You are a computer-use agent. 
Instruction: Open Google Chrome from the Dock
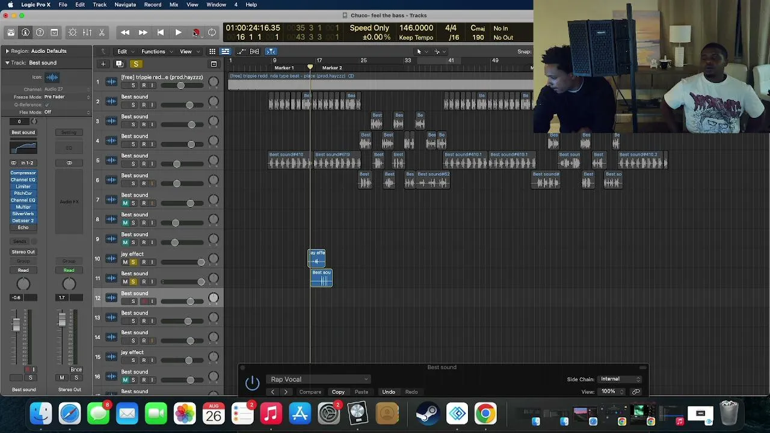(x=485, y=413)
